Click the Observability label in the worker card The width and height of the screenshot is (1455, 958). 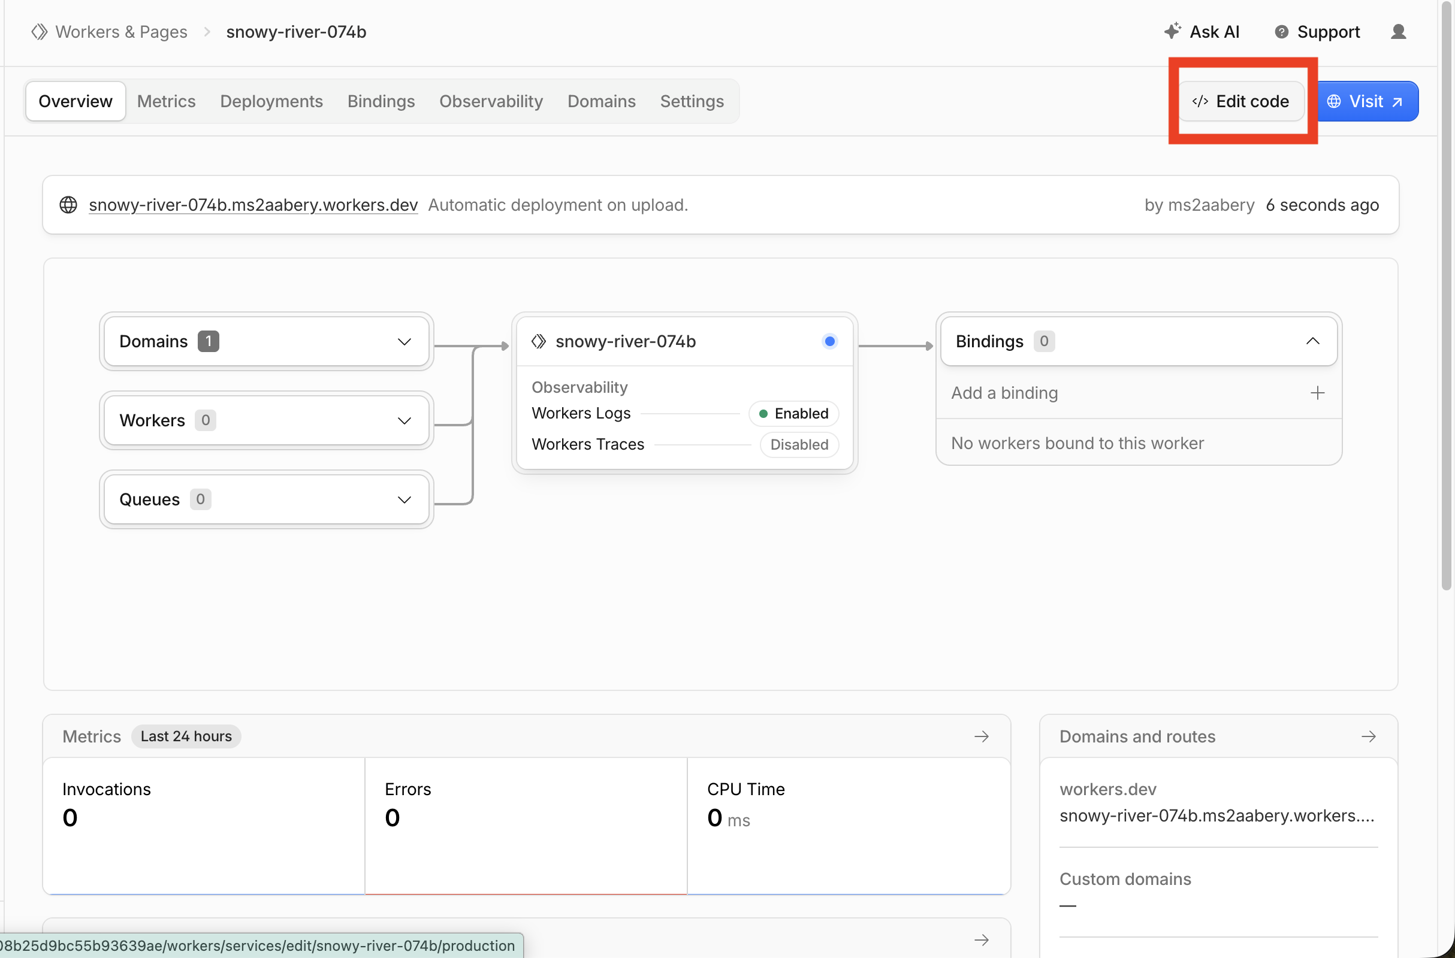coord(579,387)
